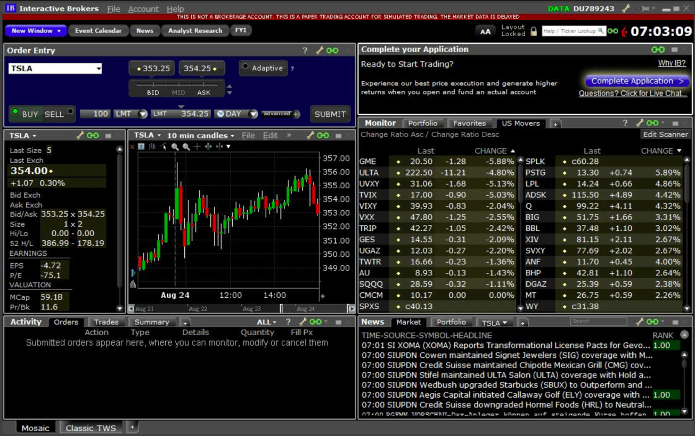Open the File menu on the chart panel
Viewport: 695px width, 436px height.
(x=248, y=135)
